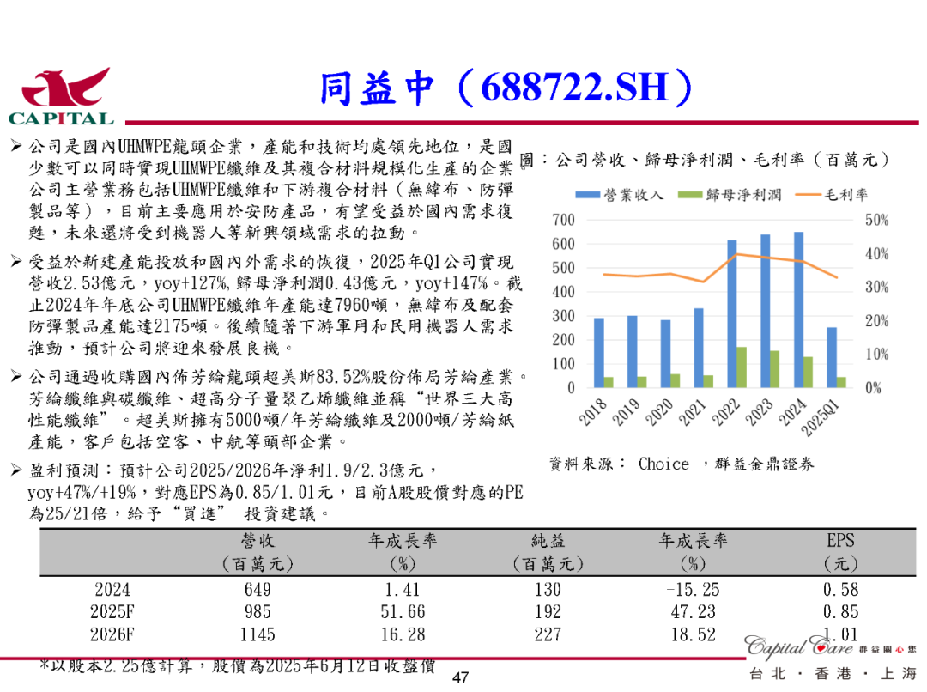
Task: Click the 2022 blue revenue bar
Action: 731,313
